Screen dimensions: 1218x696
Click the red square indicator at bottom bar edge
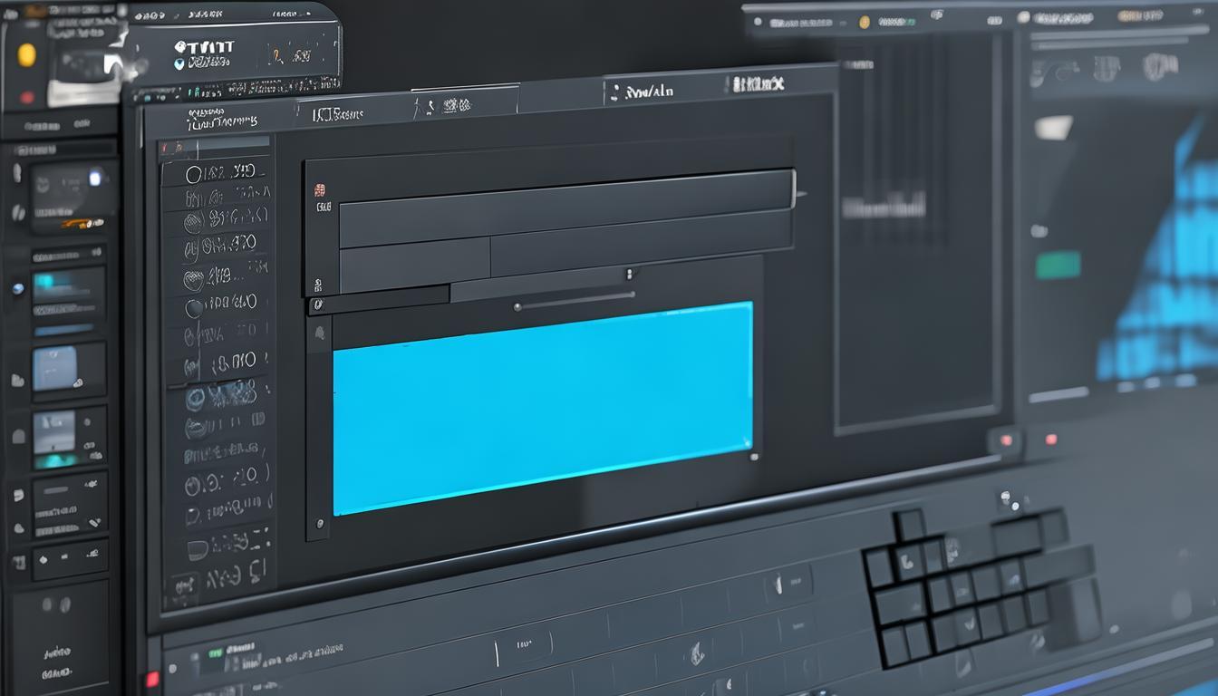(x=151, y=679)
